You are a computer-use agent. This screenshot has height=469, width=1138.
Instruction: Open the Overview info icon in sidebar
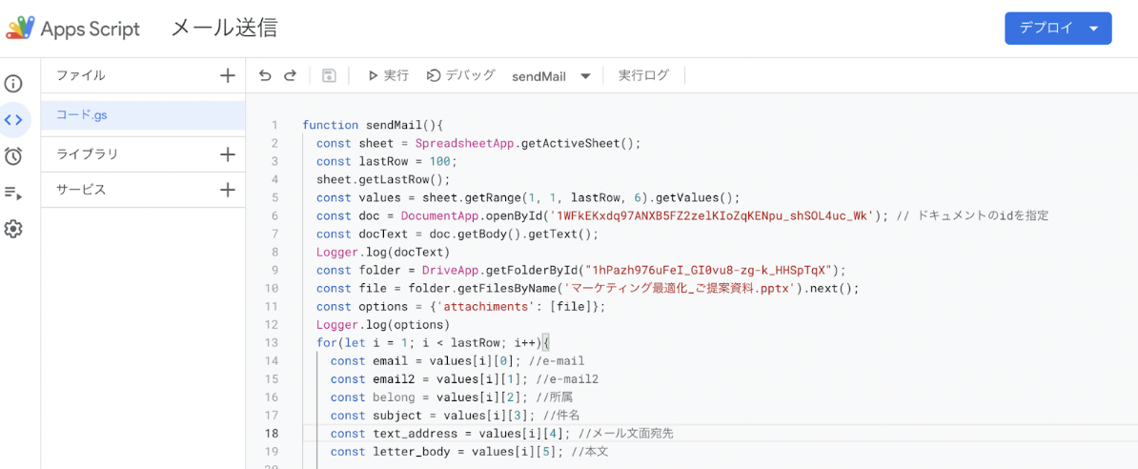pos(13,84)
